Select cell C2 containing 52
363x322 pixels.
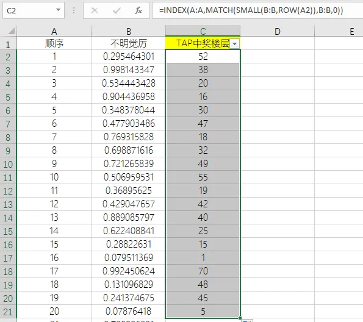[203, 57]
